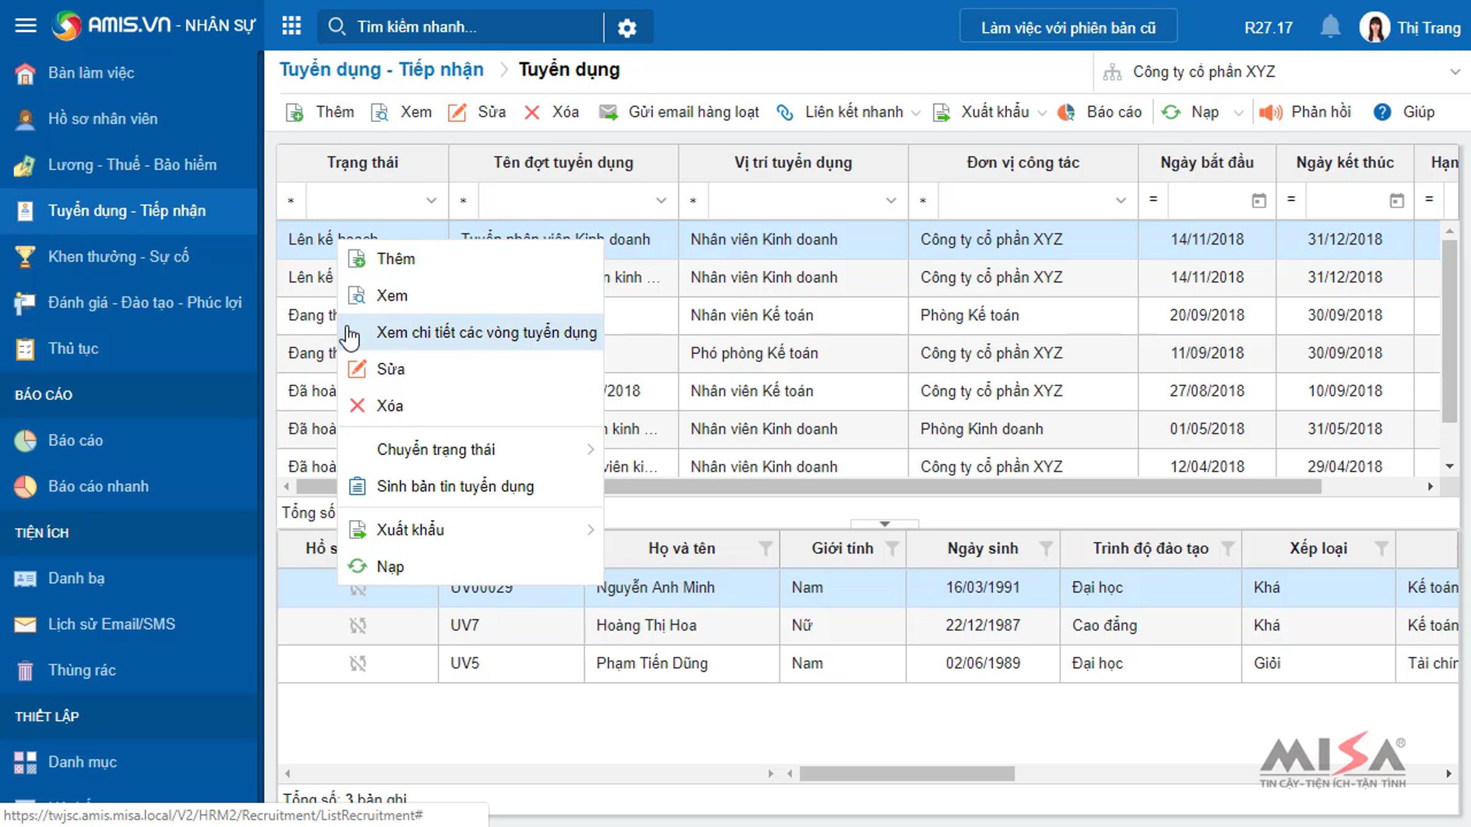The image size is (1471, 827).
Task: Open Vị trí tuyển dụng filter dropdown
Action: pyautogui.click(x=891, y=200)
